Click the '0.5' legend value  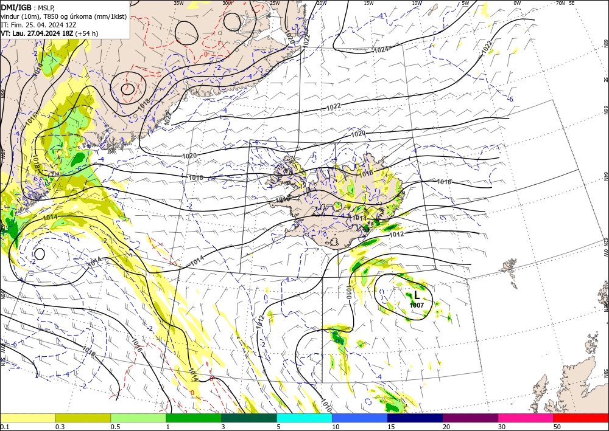click(115, 427)
